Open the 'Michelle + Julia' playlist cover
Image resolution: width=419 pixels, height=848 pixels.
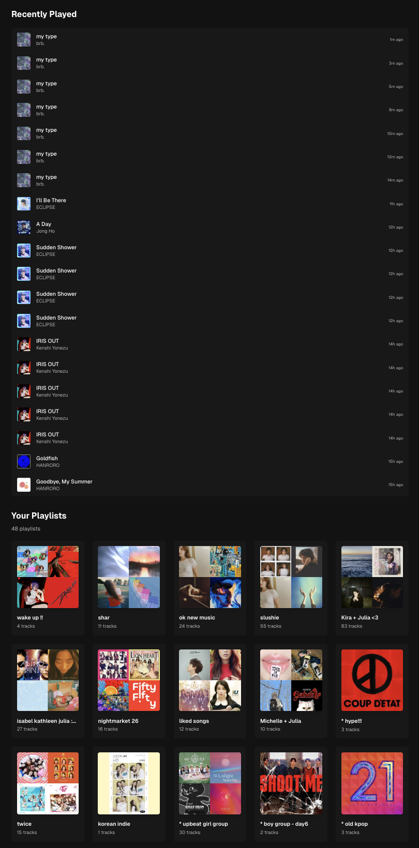[291, 680]
